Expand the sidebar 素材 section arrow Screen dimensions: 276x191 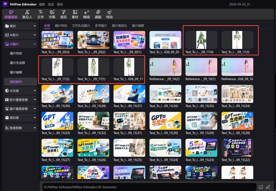(35, 26)
